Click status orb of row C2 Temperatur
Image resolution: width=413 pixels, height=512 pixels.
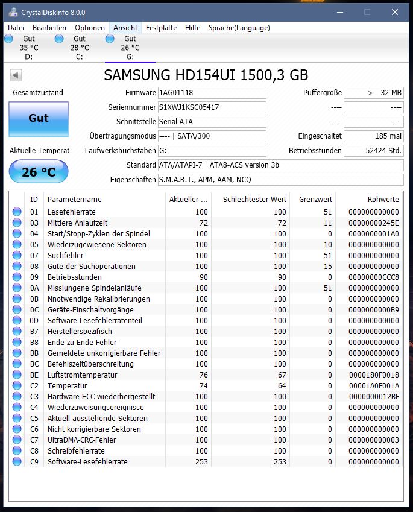[17, 385]
